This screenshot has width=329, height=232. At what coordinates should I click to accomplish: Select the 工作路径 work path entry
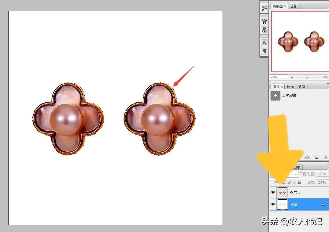click(289, 95)
